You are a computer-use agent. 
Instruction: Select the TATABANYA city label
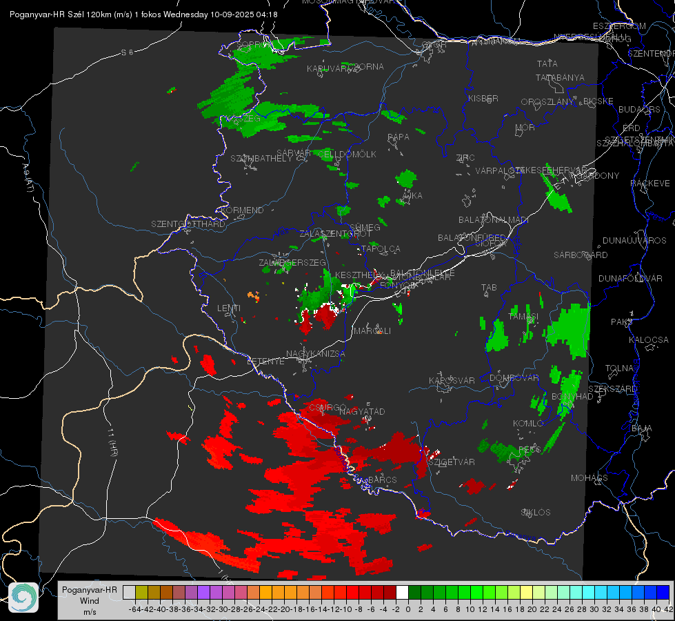(x=560, y=77)
